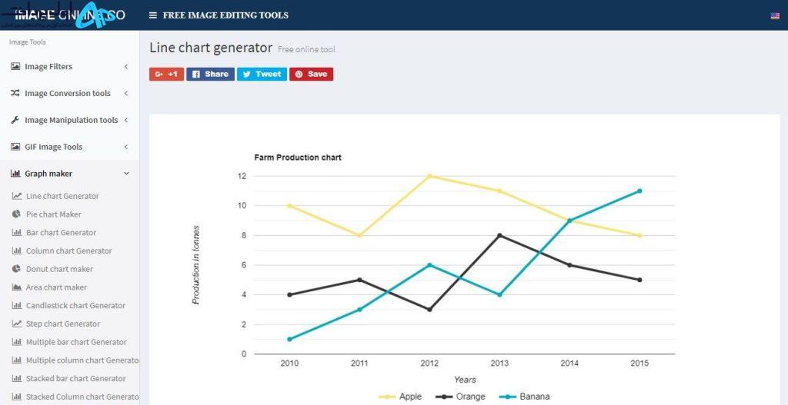
Task: Click the Facebook Share button
Action: 210,75
